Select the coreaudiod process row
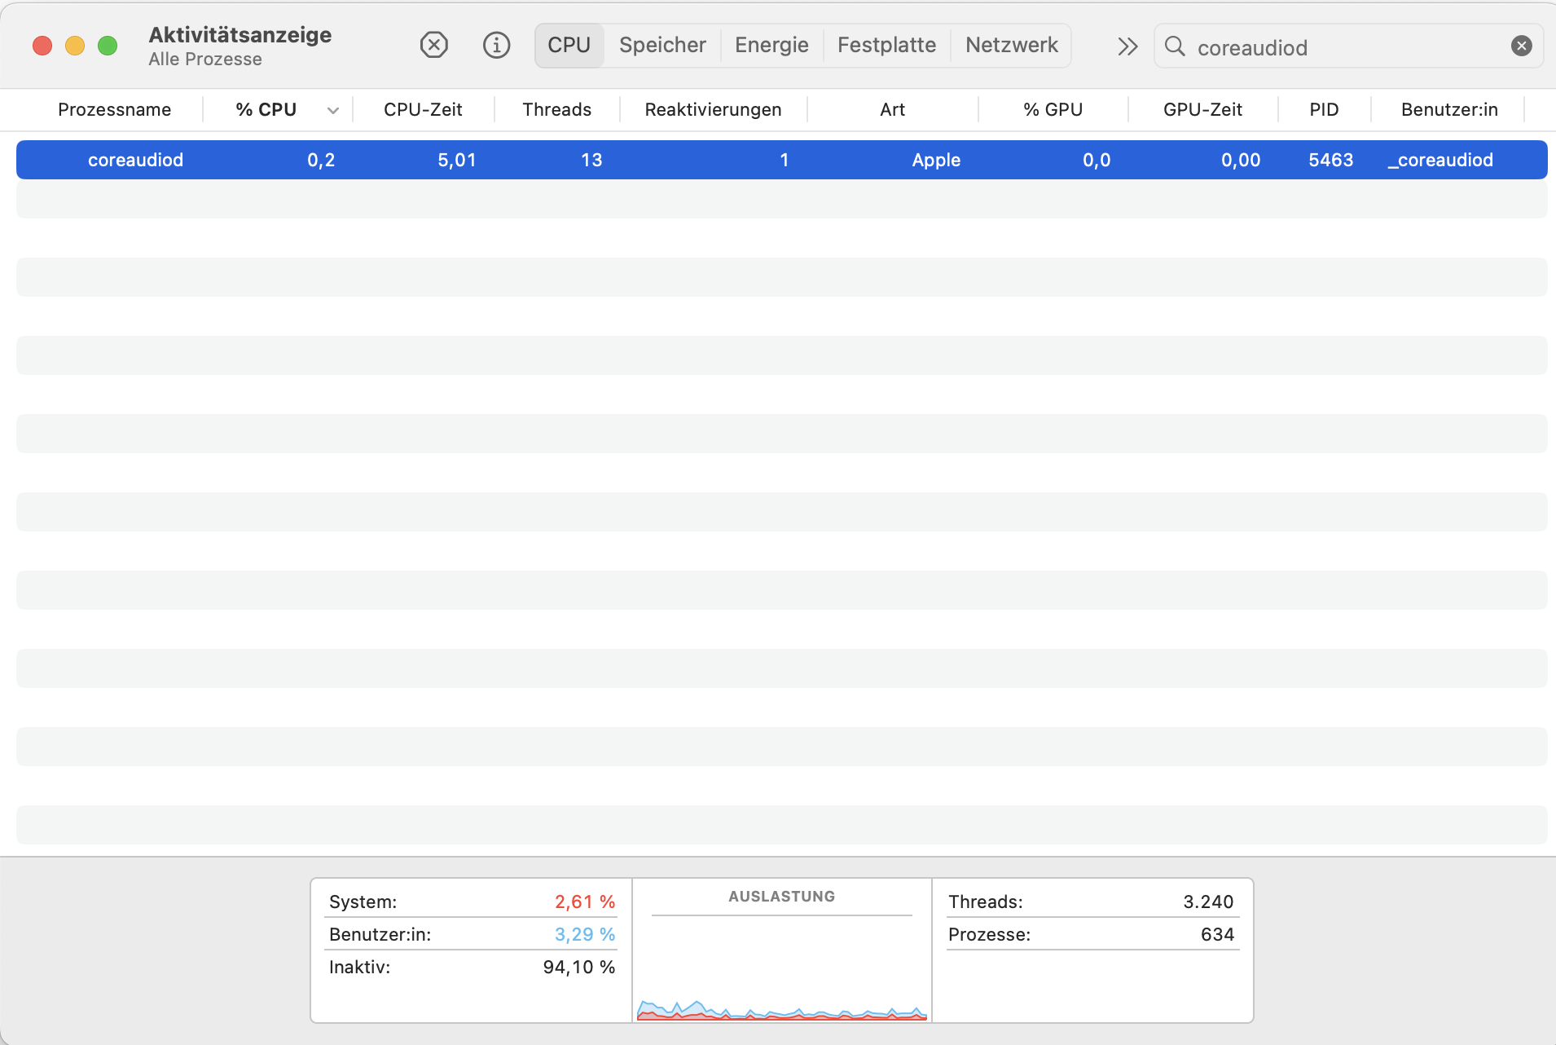The image size is (1556, 1045). click(780, 160)
